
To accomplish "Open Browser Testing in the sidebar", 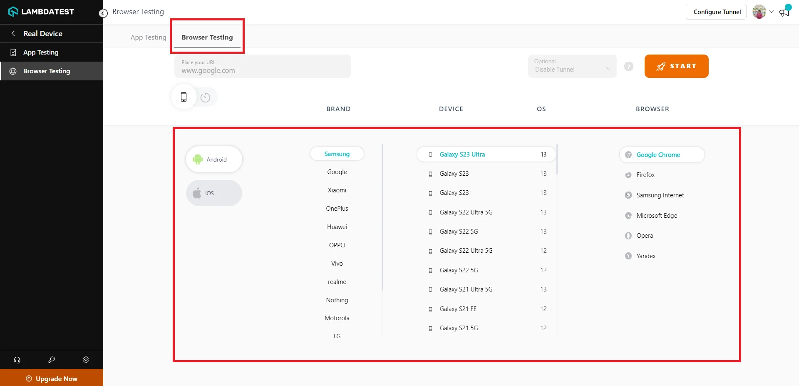I will [52, 71].
